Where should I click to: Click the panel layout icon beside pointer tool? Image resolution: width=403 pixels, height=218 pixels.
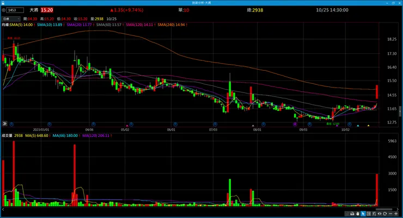click(369, 214)
